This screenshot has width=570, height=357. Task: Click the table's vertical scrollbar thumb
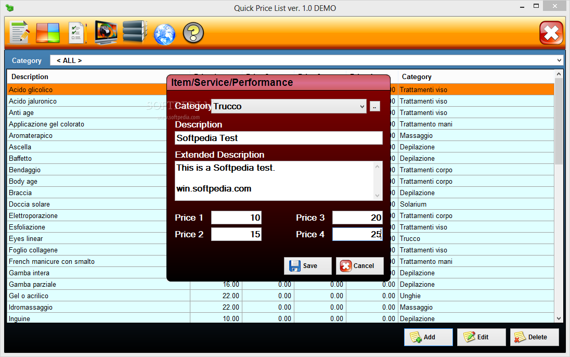(x=559, y=122)
